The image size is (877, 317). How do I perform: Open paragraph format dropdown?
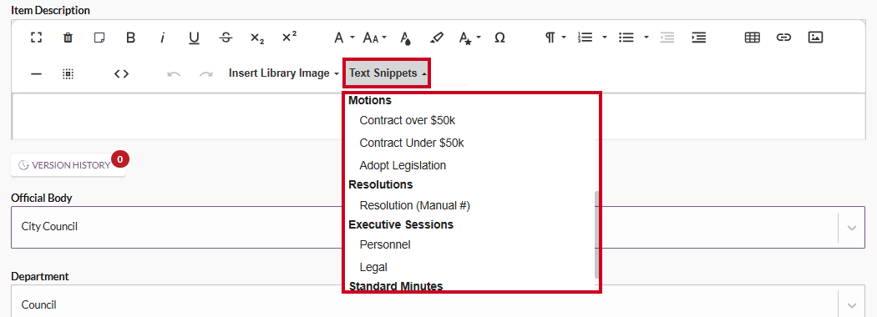tap(556, 38)
